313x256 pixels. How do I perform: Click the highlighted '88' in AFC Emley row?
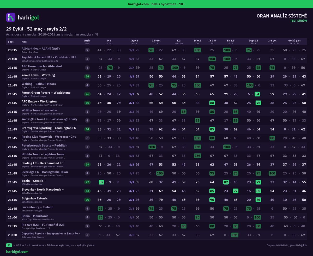point(212,103)
